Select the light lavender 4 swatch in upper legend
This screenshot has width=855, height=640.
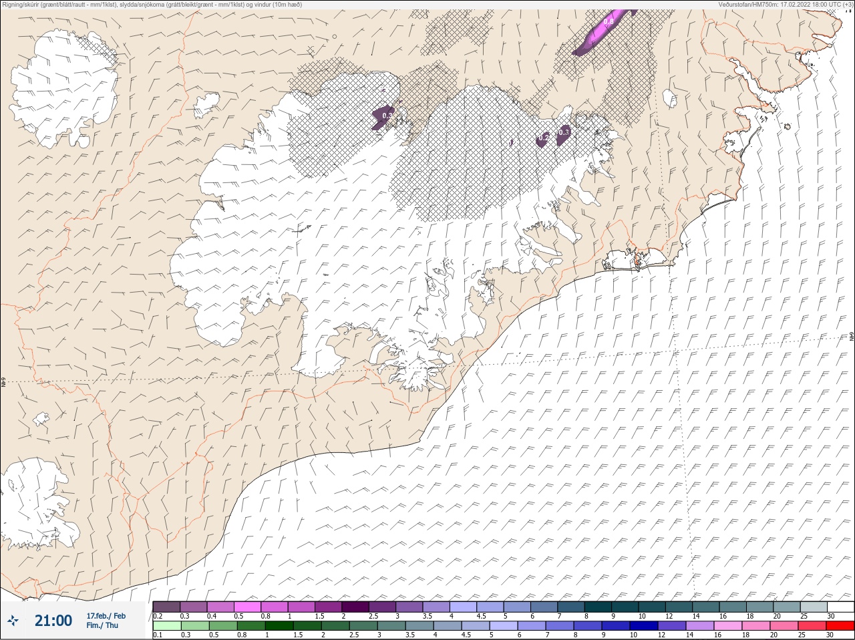tap(463, 607)
